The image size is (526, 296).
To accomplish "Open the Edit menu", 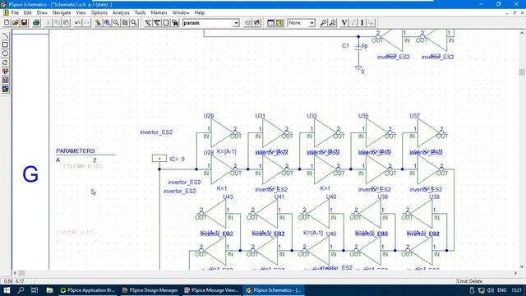I will 27,13.
